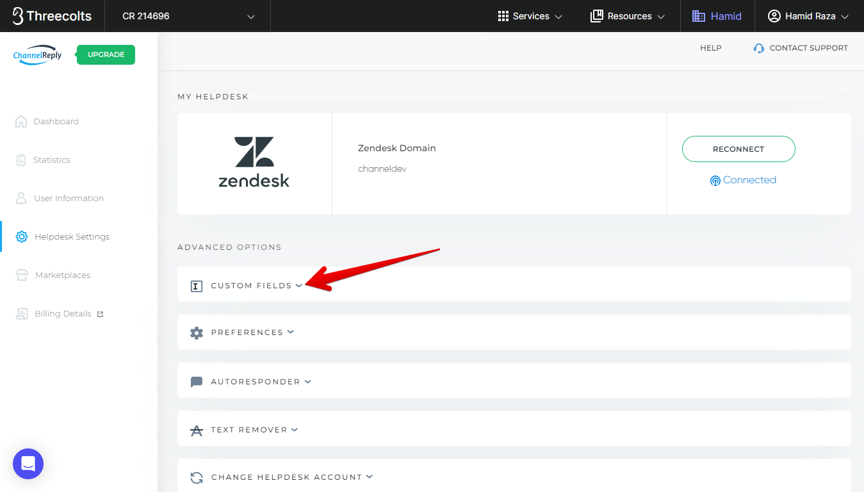This screenshot has height=492, width=864.
Task: Open the Resources menu chevron
Action: point(661,17)
